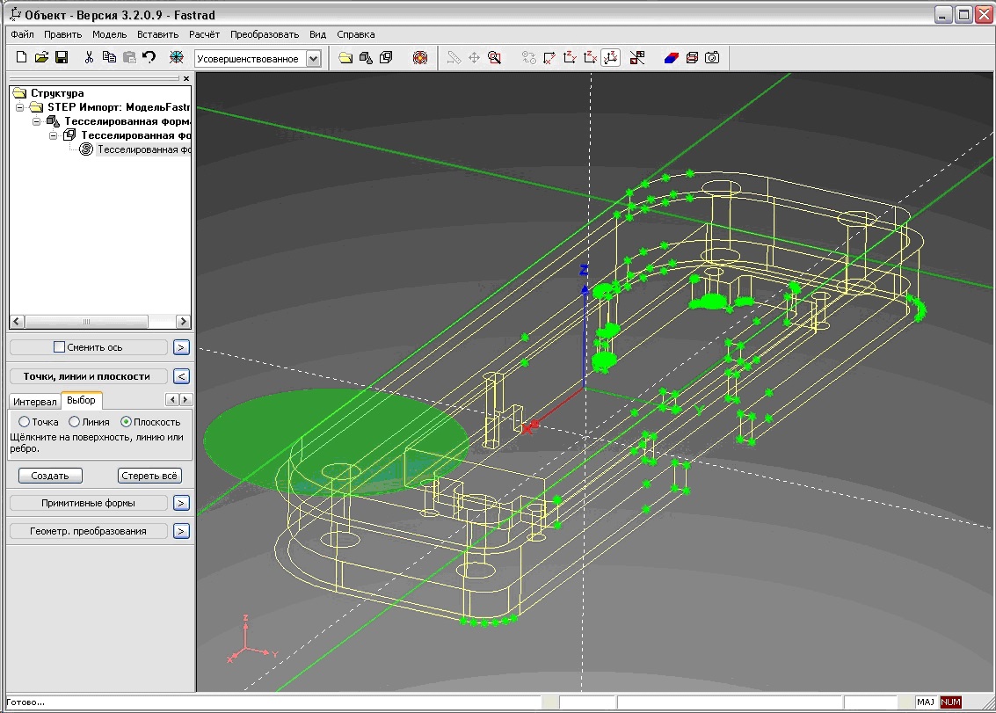Expand 'Примитивные формы' with arrow button
This screenshot has height=713, width=996.
click(x=181, y=503)
